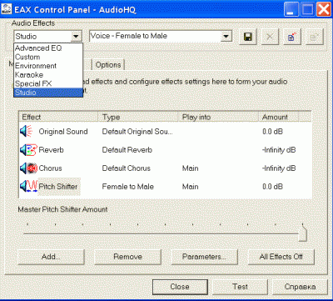Click the export preset icon

314,37
